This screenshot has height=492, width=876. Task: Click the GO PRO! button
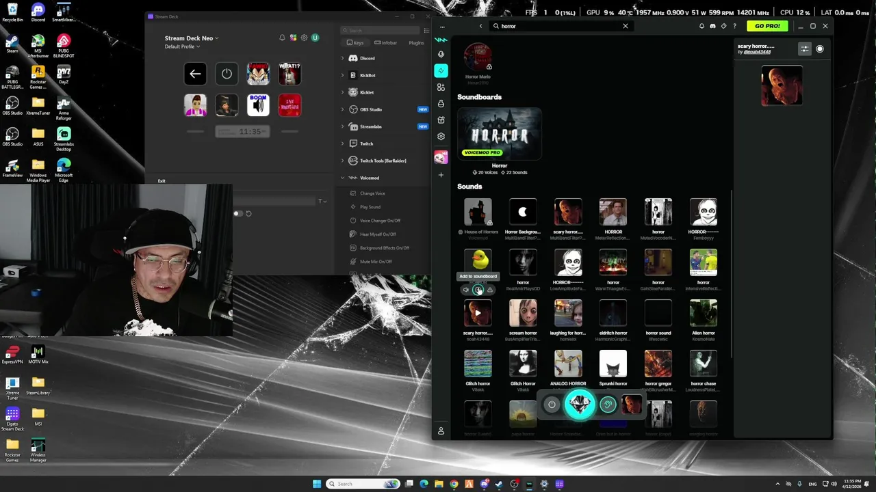(x=767, y=26)
